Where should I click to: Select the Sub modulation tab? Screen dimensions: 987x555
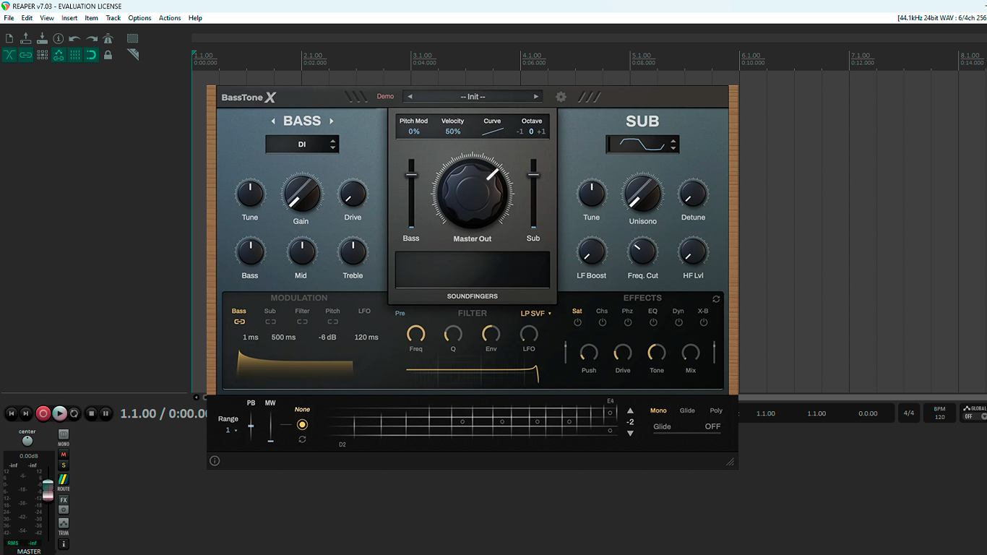coord(270,311)
